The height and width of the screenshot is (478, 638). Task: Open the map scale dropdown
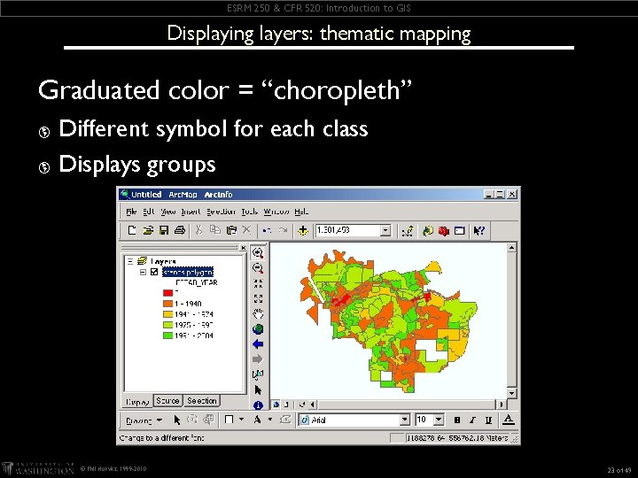pyautogui.click(x=385, y=231)
